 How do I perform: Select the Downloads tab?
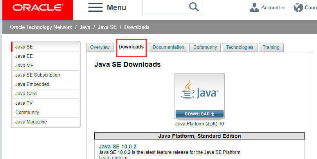(131, 47)
